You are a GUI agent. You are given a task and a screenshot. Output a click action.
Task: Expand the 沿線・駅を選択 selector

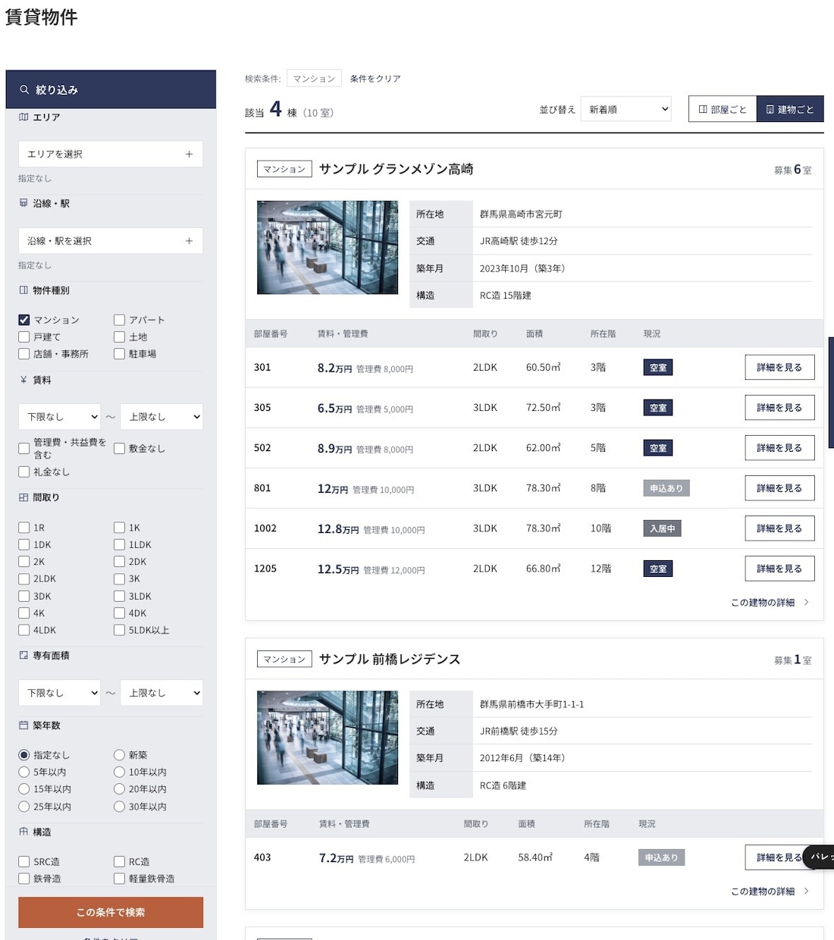pos(111,241)
